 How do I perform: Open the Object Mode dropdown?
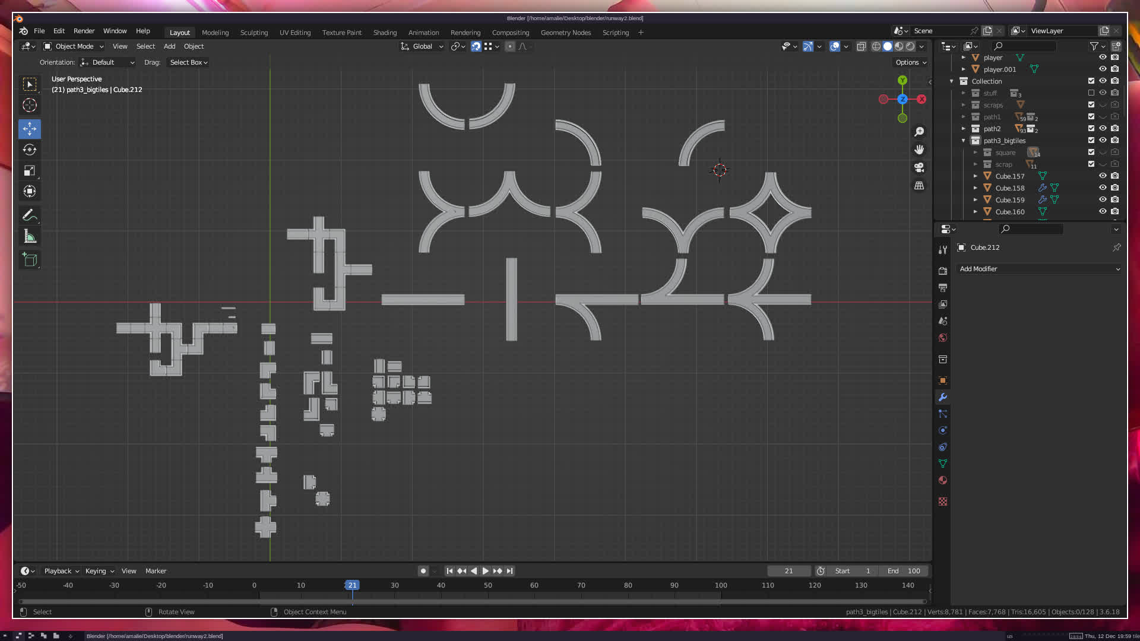[74, 46]
